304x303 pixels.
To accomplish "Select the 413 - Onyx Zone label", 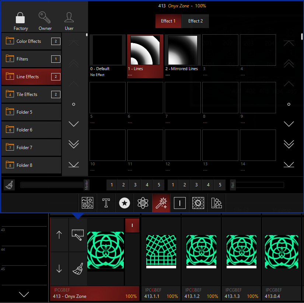I will (x=70, y=296).
